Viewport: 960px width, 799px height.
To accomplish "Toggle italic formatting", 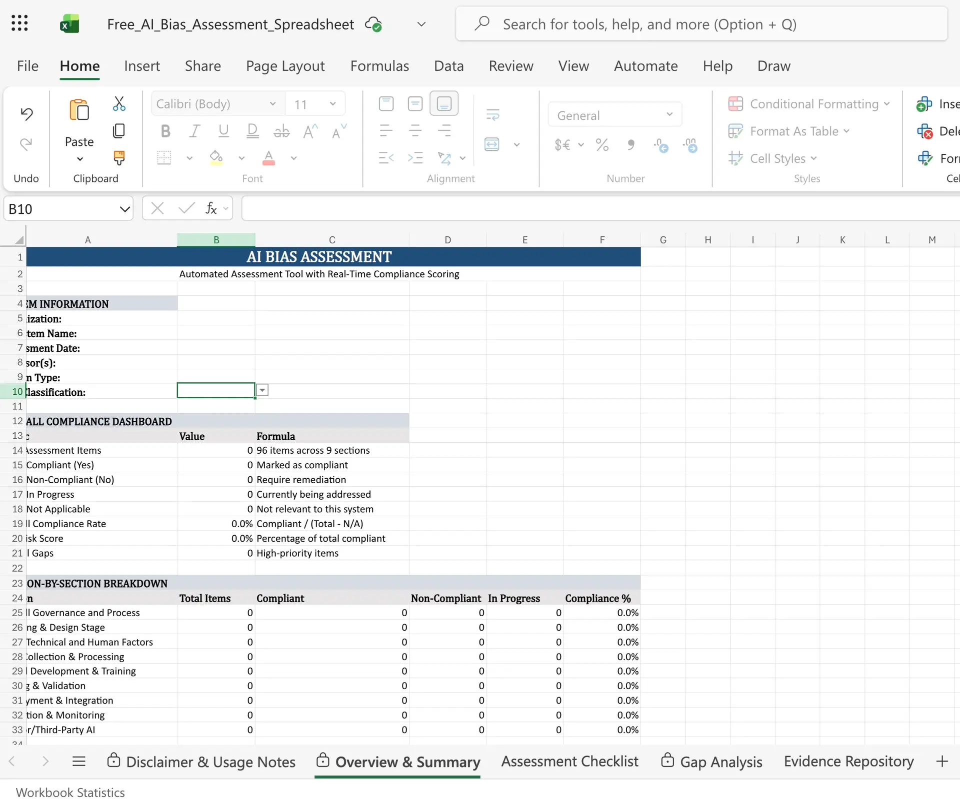I will click(194, 131).
